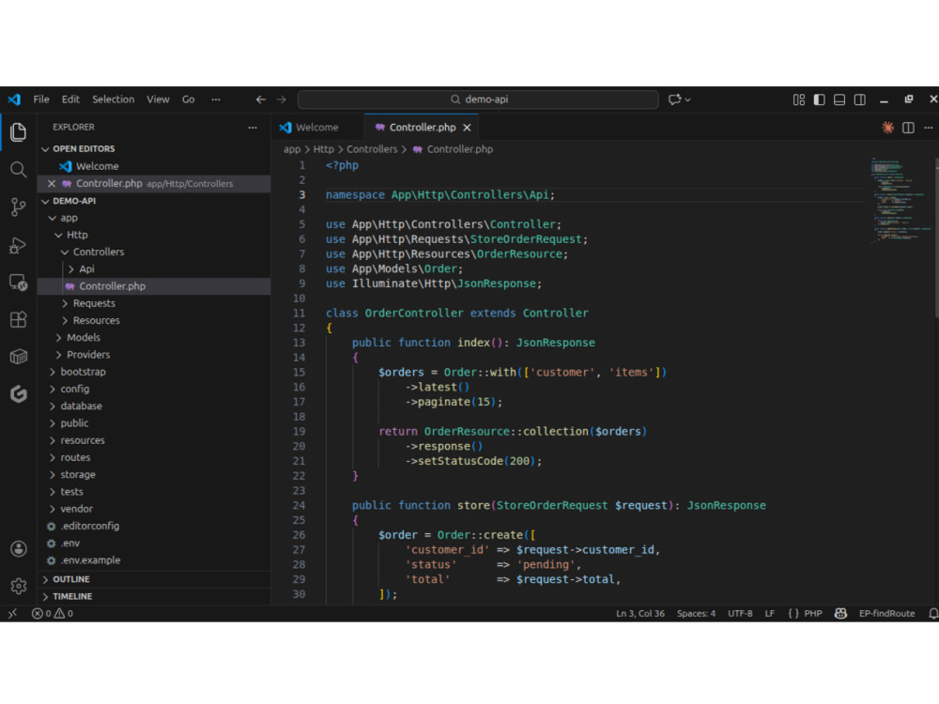Toggle the bottom Panel
Screen dimensions: 939x704
point(839,99)
